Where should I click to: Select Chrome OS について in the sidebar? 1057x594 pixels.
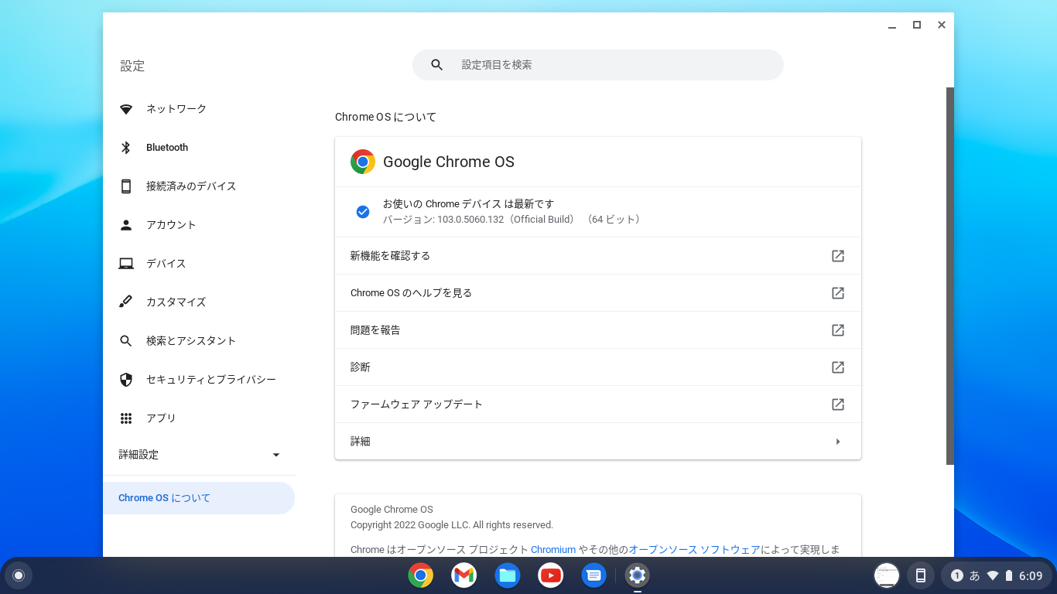(199, 498)
